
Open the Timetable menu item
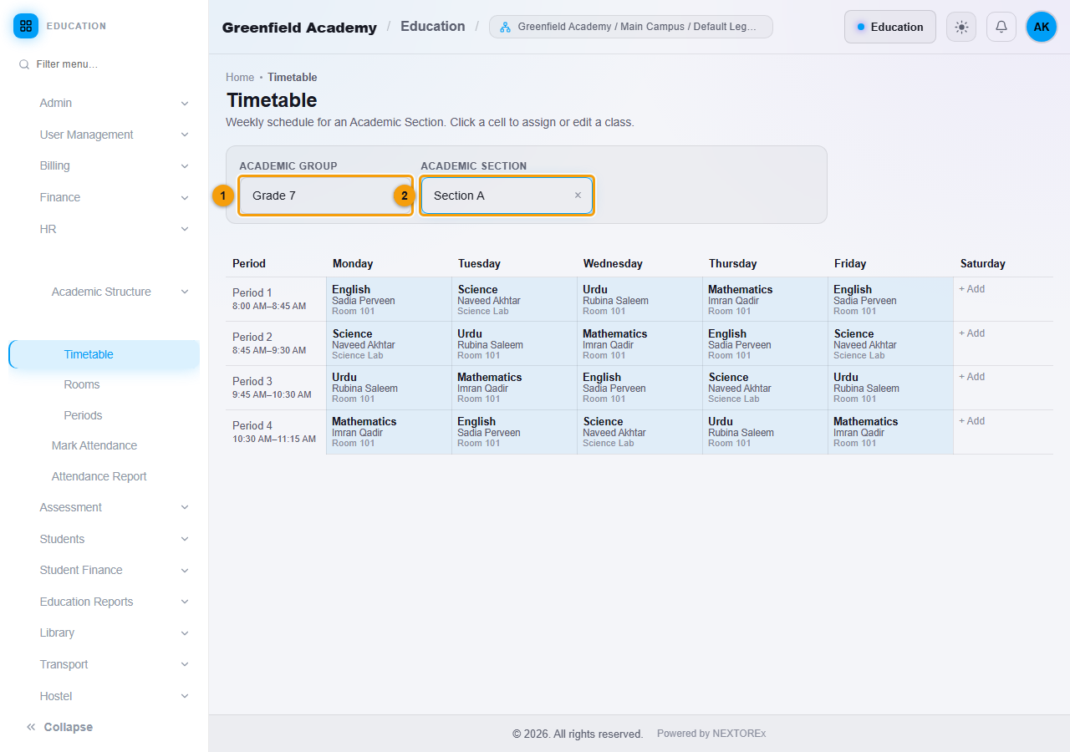pos(104,354)
